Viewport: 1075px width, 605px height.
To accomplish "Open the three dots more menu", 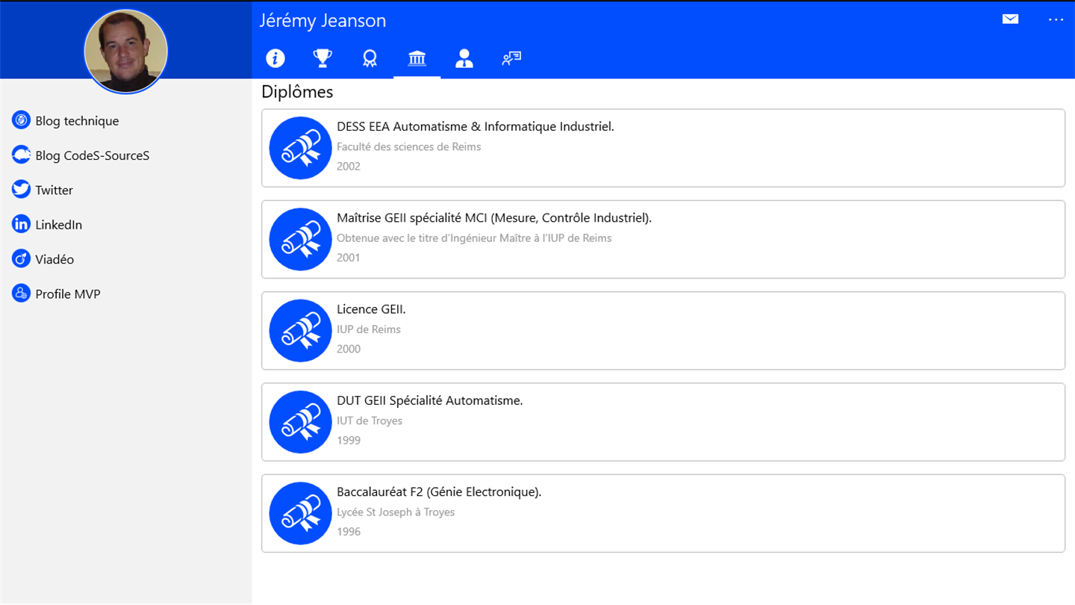I will [1056, 19].
